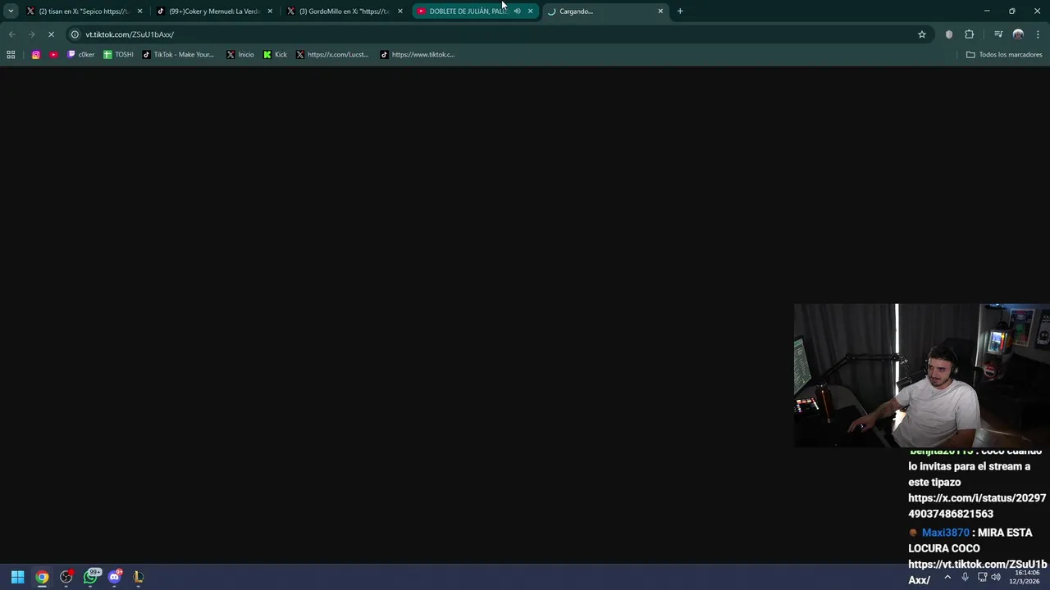
Task: Close the 'Cargando...' tab
Action: pos(660,11)
